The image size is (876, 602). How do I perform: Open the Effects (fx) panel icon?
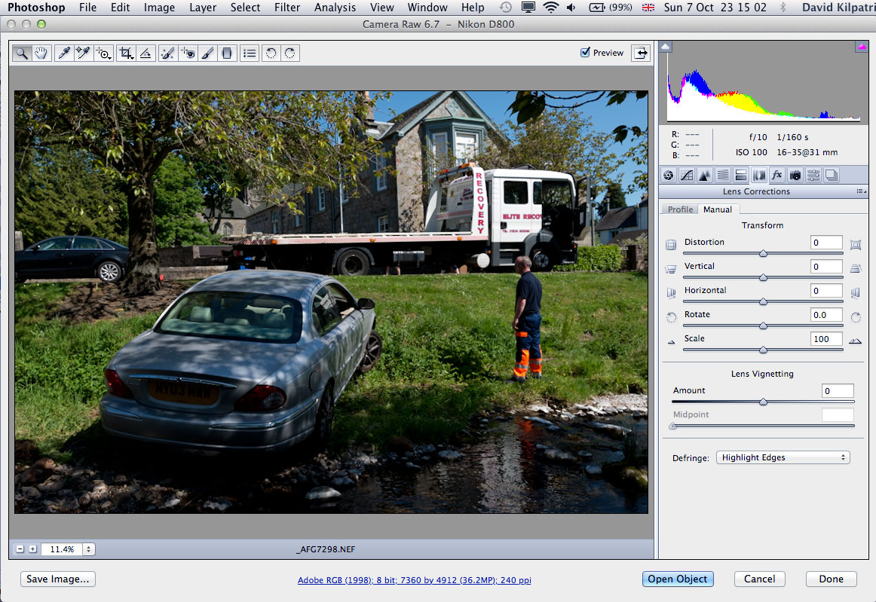[x=776, y=176]
